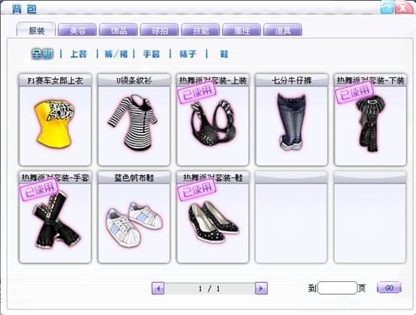Click the 已使用 badge on 热舞派对套装-鞋

(x=197, y=190)
